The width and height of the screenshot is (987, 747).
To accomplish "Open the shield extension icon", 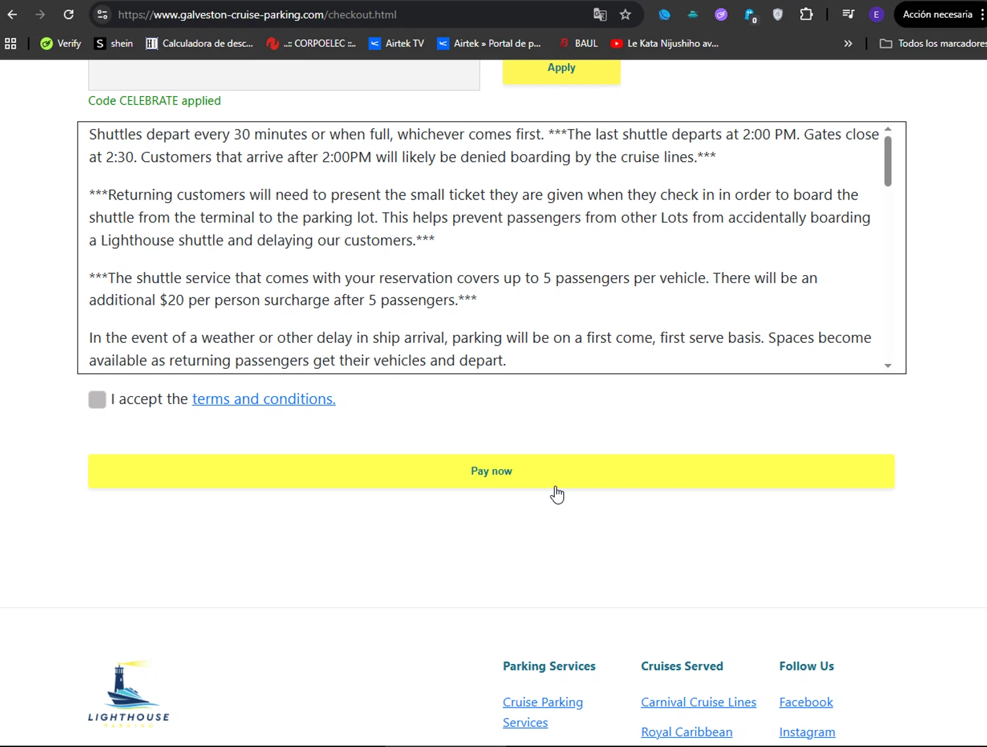I will pos(778,14).
